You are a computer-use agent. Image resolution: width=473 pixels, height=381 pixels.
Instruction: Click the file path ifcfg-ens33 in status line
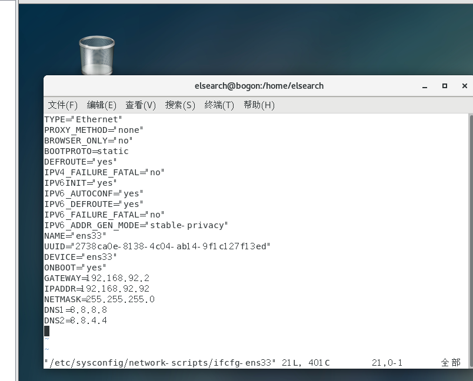(x=160, y=362)
